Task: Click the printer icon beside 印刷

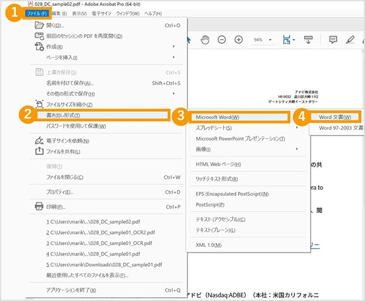Action: pos(39,206)
